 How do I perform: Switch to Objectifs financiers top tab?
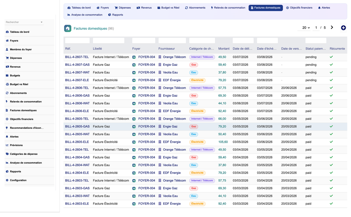[x=299, y=8]
